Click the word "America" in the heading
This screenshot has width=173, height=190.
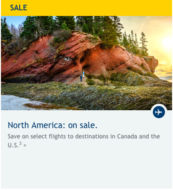[x=48, y=125]
